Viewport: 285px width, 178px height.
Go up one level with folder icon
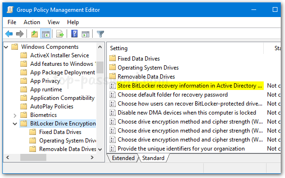click(x=35, y=34)
